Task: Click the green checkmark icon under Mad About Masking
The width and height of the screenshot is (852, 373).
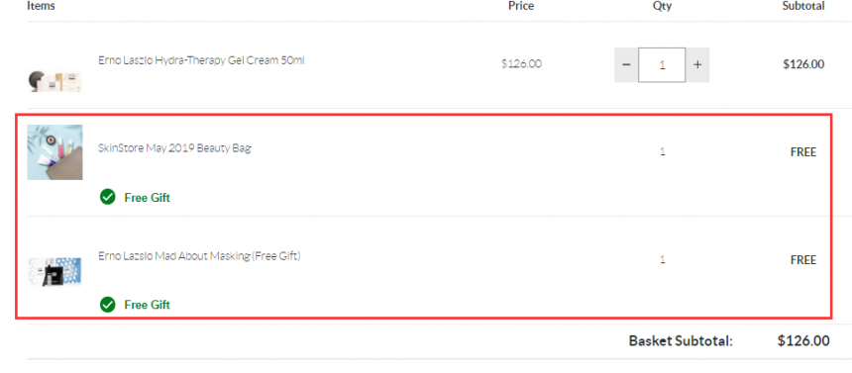Action: (x=108, y=304)
